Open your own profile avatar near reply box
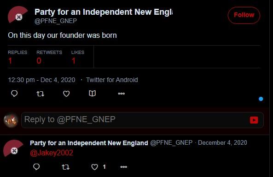This screenshot has height=177, width=273. 11,120
